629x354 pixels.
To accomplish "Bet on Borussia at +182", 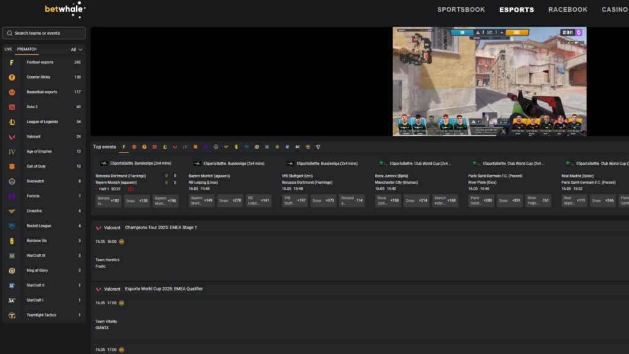I will tap(108, 201).
